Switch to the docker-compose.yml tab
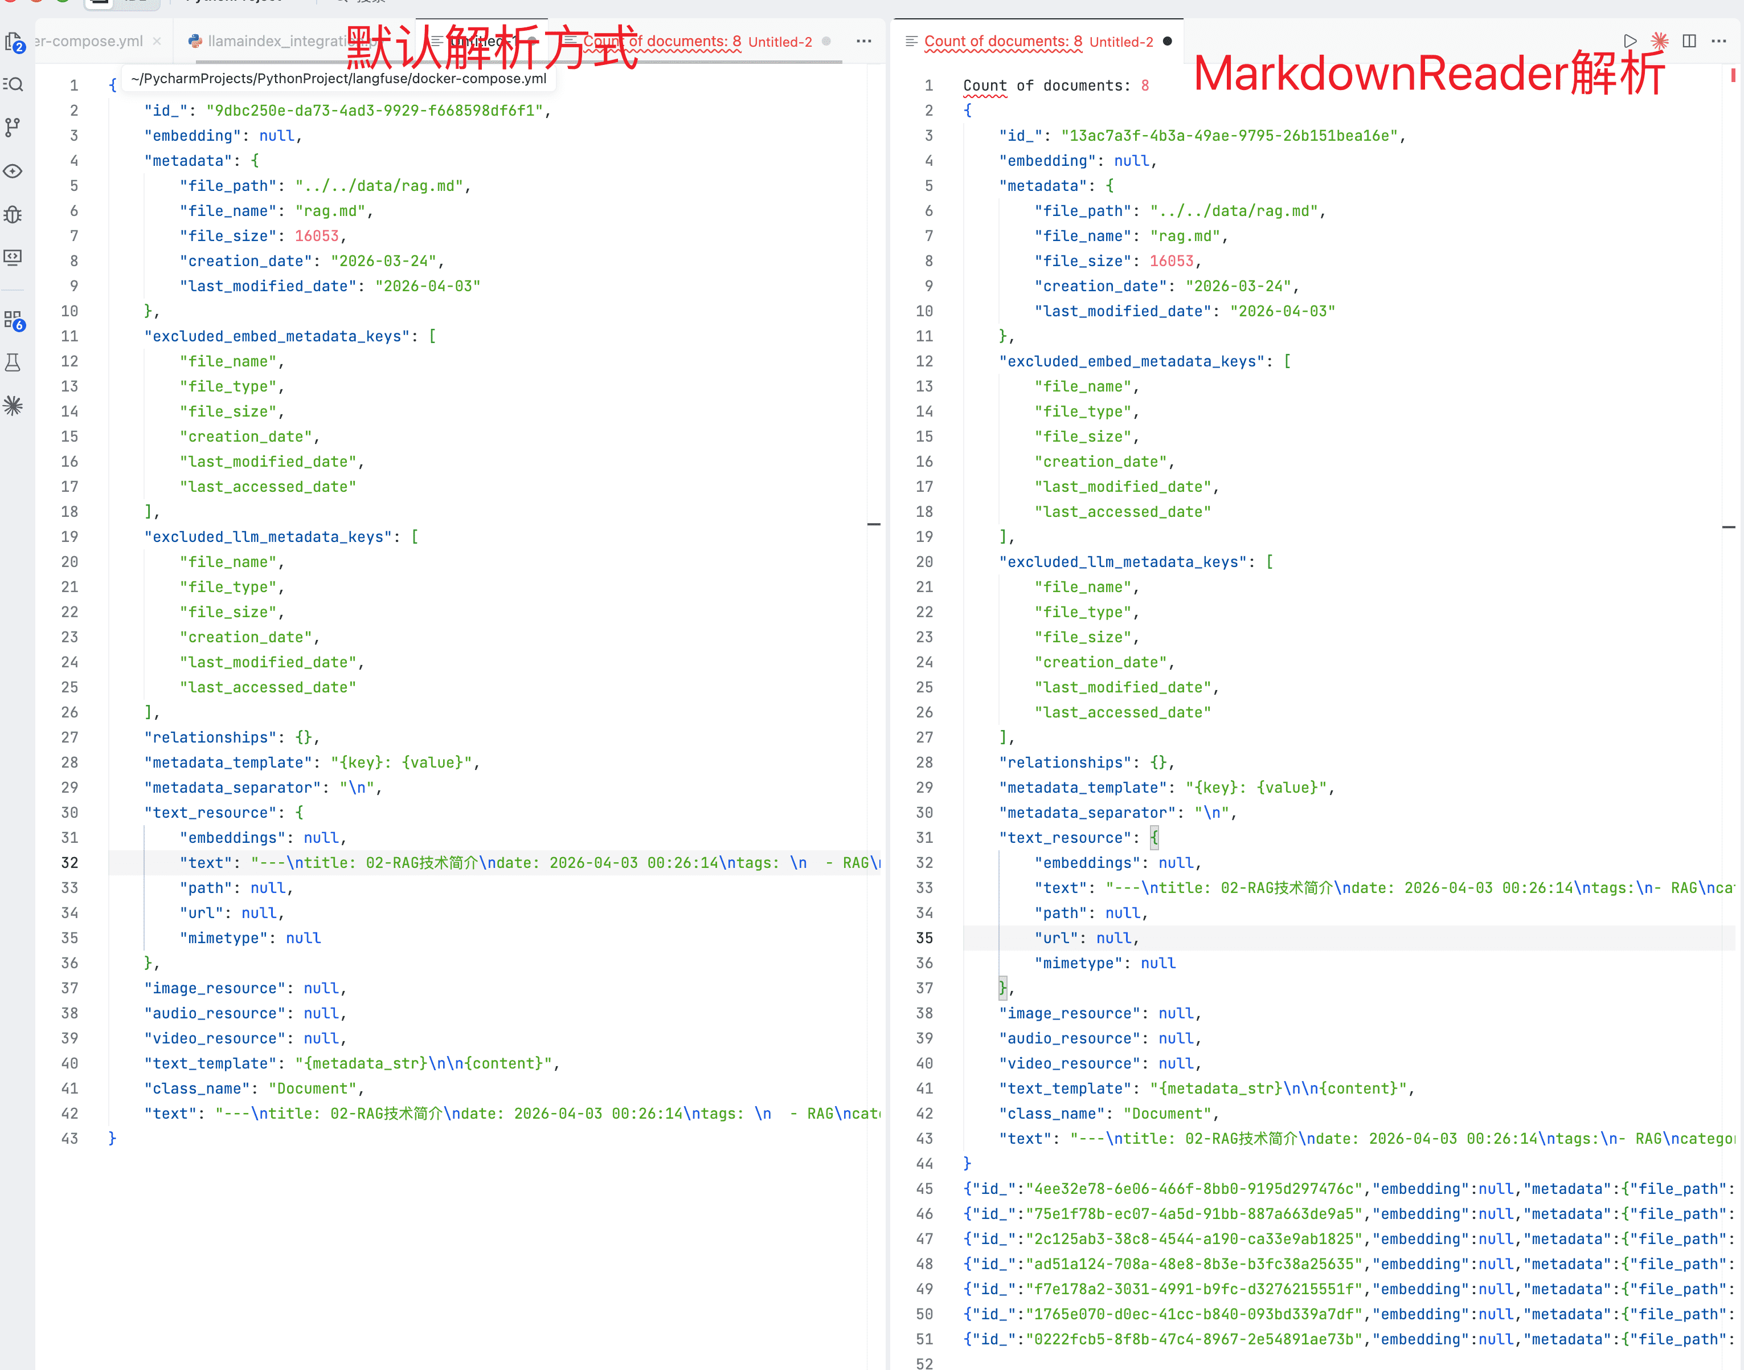 pyautogui.click(x=90, y=41)
